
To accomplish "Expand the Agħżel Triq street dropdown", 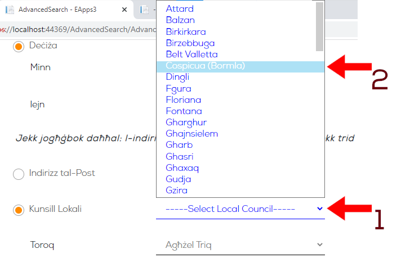I will point(240,245).
